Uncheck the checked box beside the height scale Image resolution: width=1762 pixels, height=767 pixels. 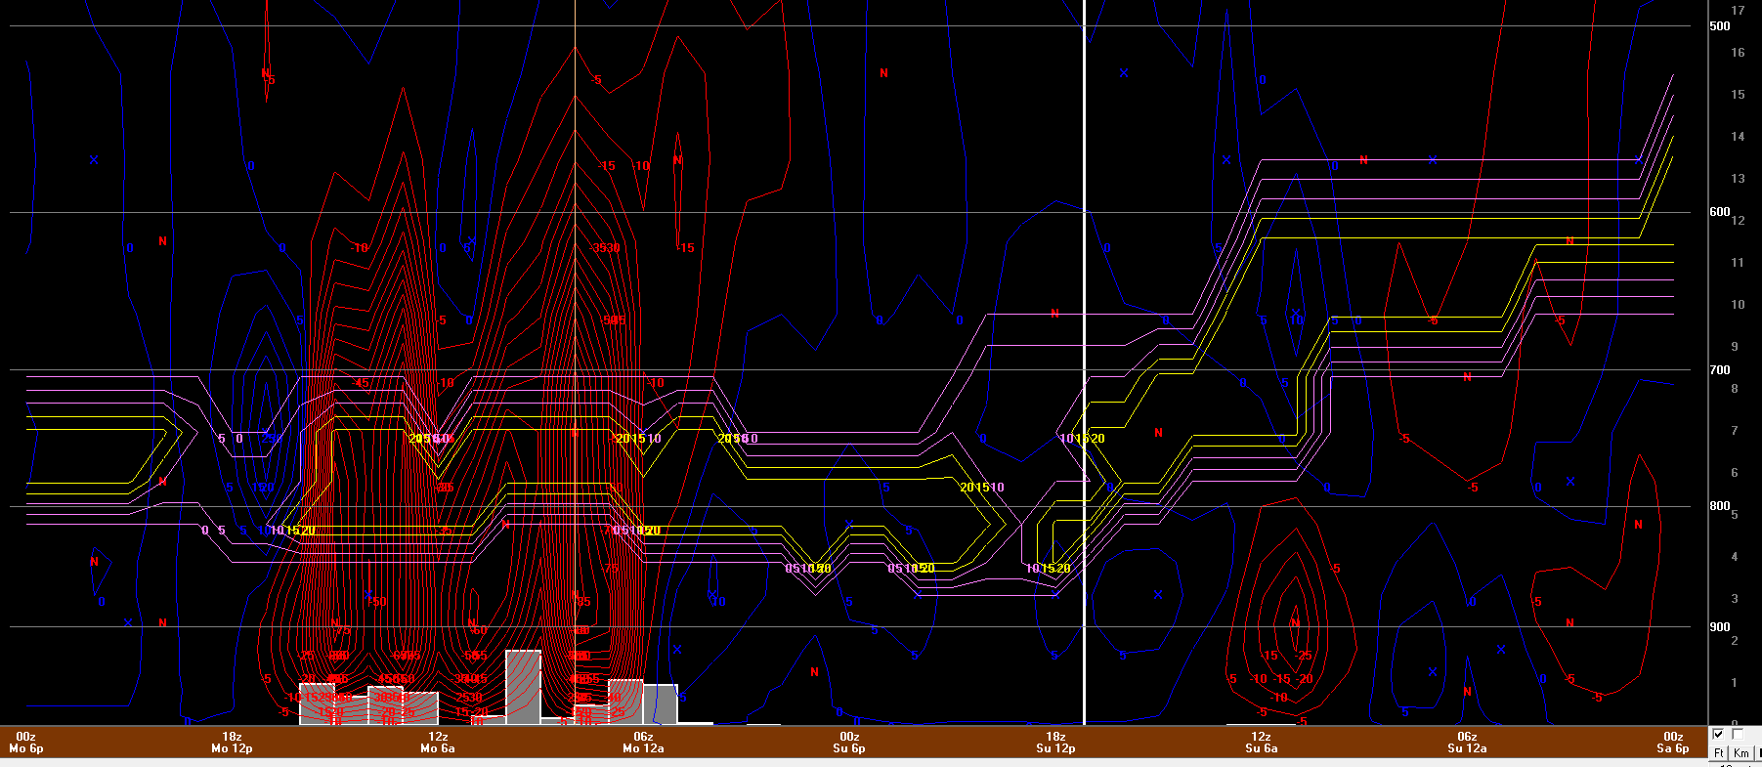point(1719,735)
